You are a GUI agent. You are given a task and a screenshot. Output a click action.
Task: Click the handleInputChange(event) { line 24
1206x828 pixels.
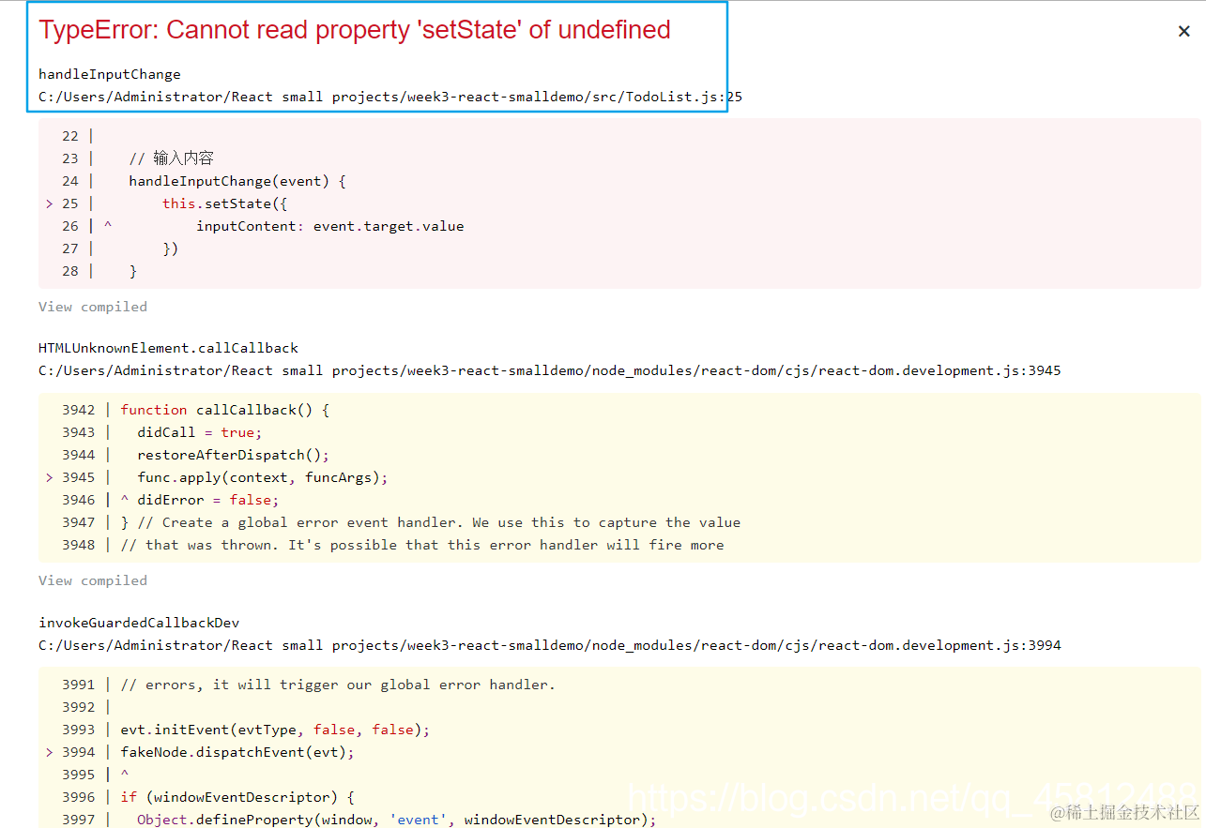(237, 181)
